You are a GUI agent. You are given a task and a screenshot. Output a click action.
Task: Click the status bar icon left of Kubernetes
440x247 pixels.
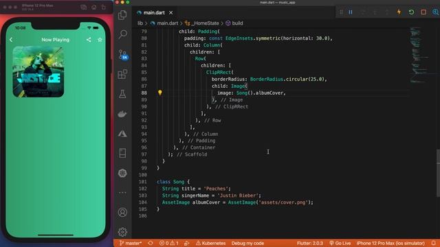pyautogui.click(x=186, y=243)
